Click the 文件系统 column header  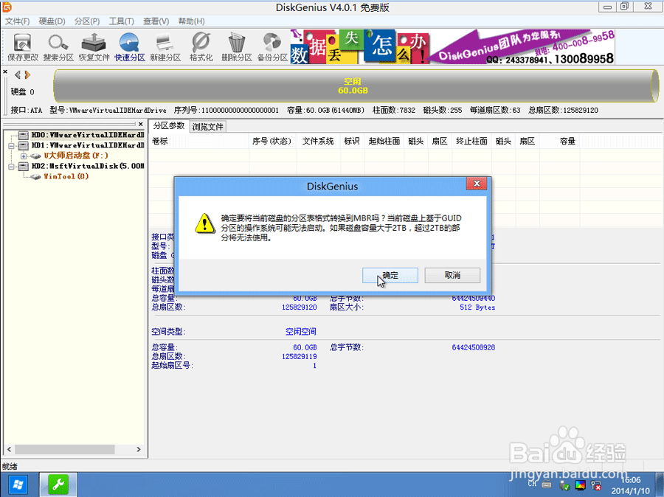tap(317, 141)
